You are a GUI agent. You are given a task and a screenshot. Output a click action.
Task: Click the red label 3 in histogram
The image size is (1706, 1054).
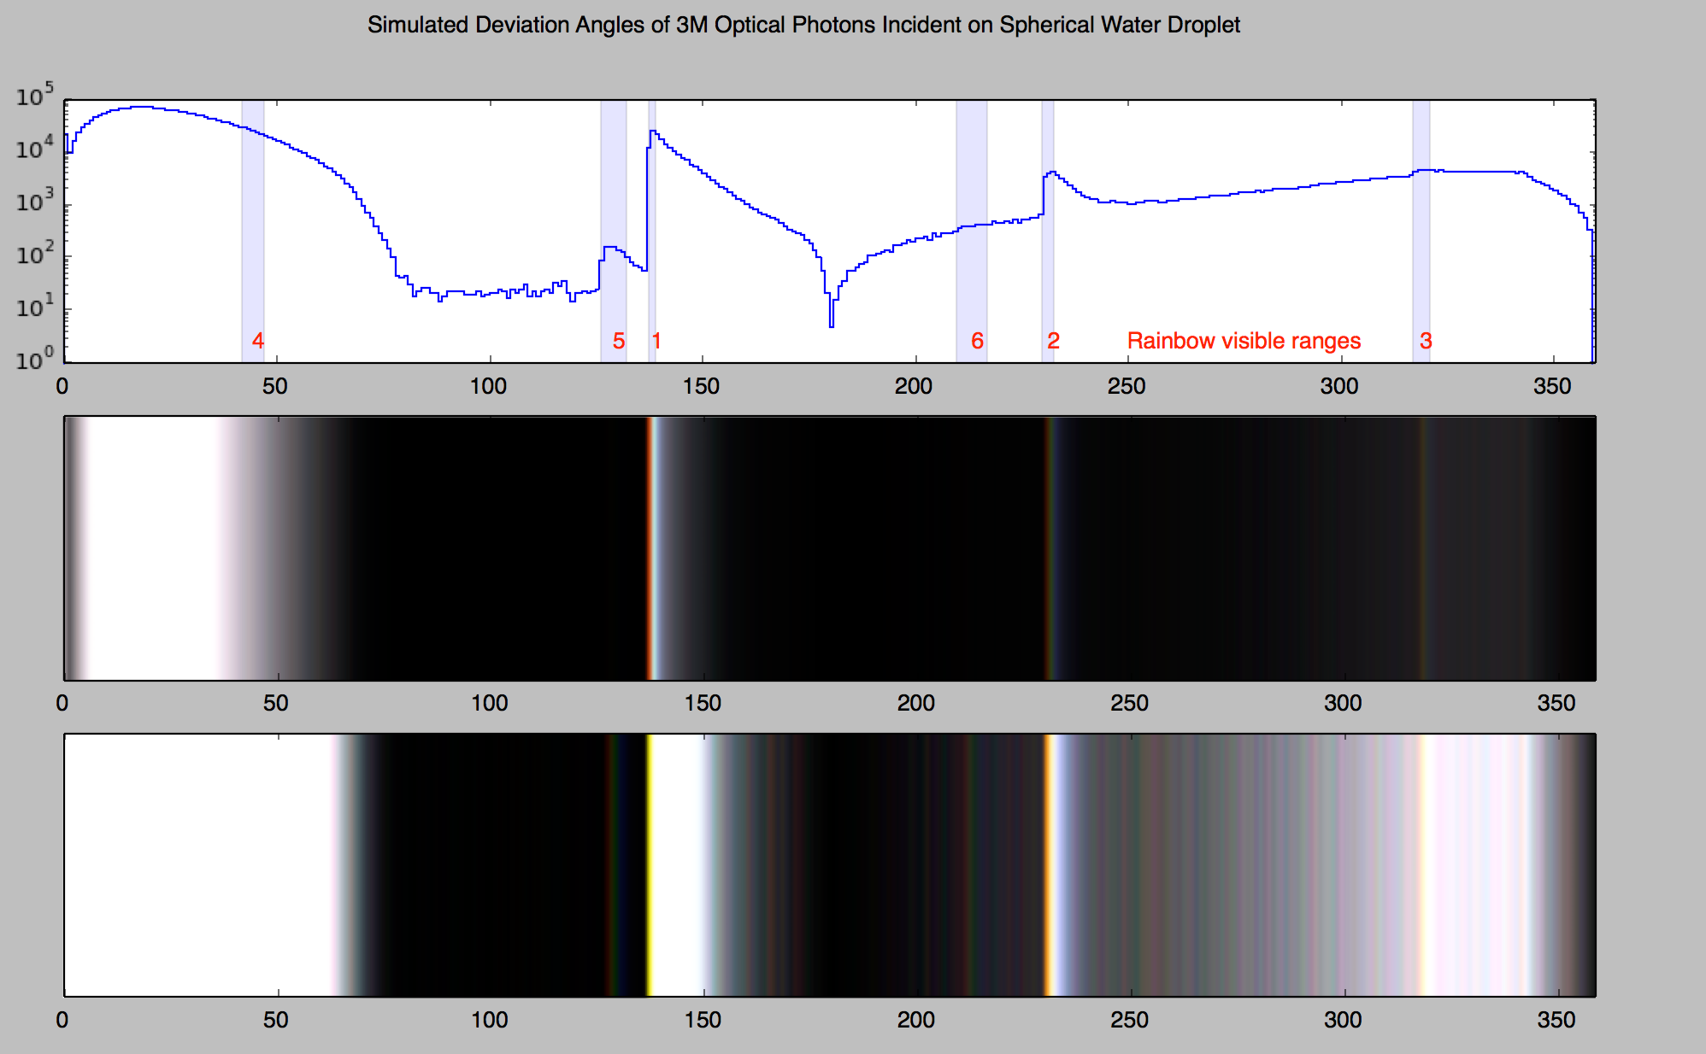coord(1426,341)
